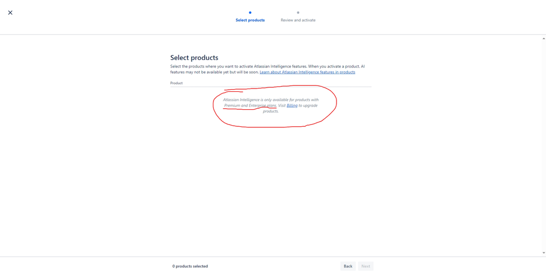Click the Next button
546x275 pixels.
click(x=365, y=266)
